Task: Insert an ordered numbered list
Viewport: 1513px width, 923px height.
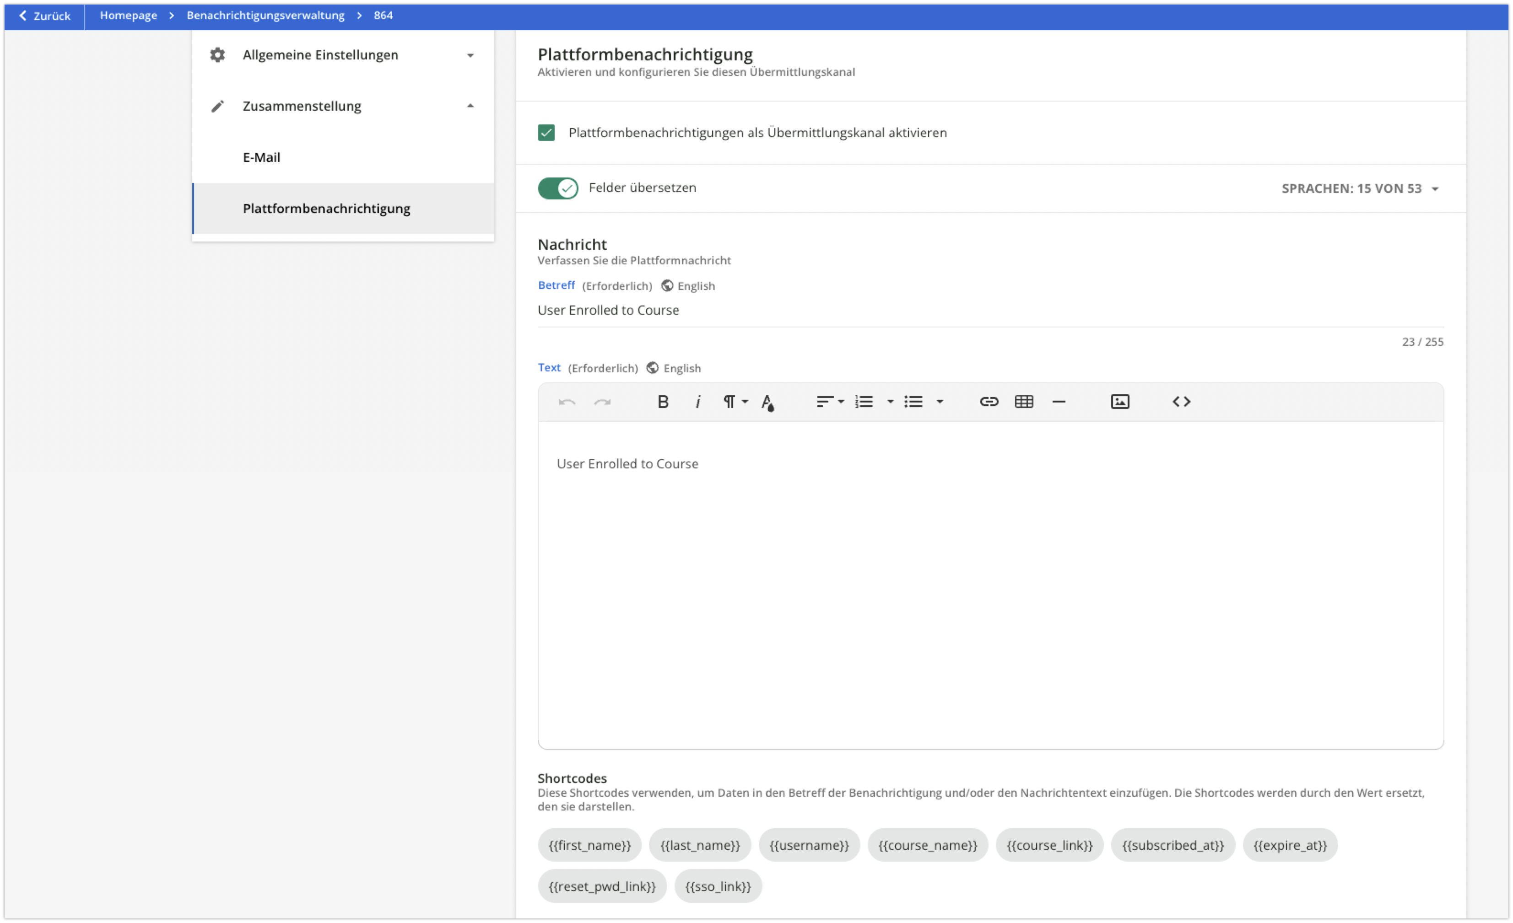Action: coord(864,402)
